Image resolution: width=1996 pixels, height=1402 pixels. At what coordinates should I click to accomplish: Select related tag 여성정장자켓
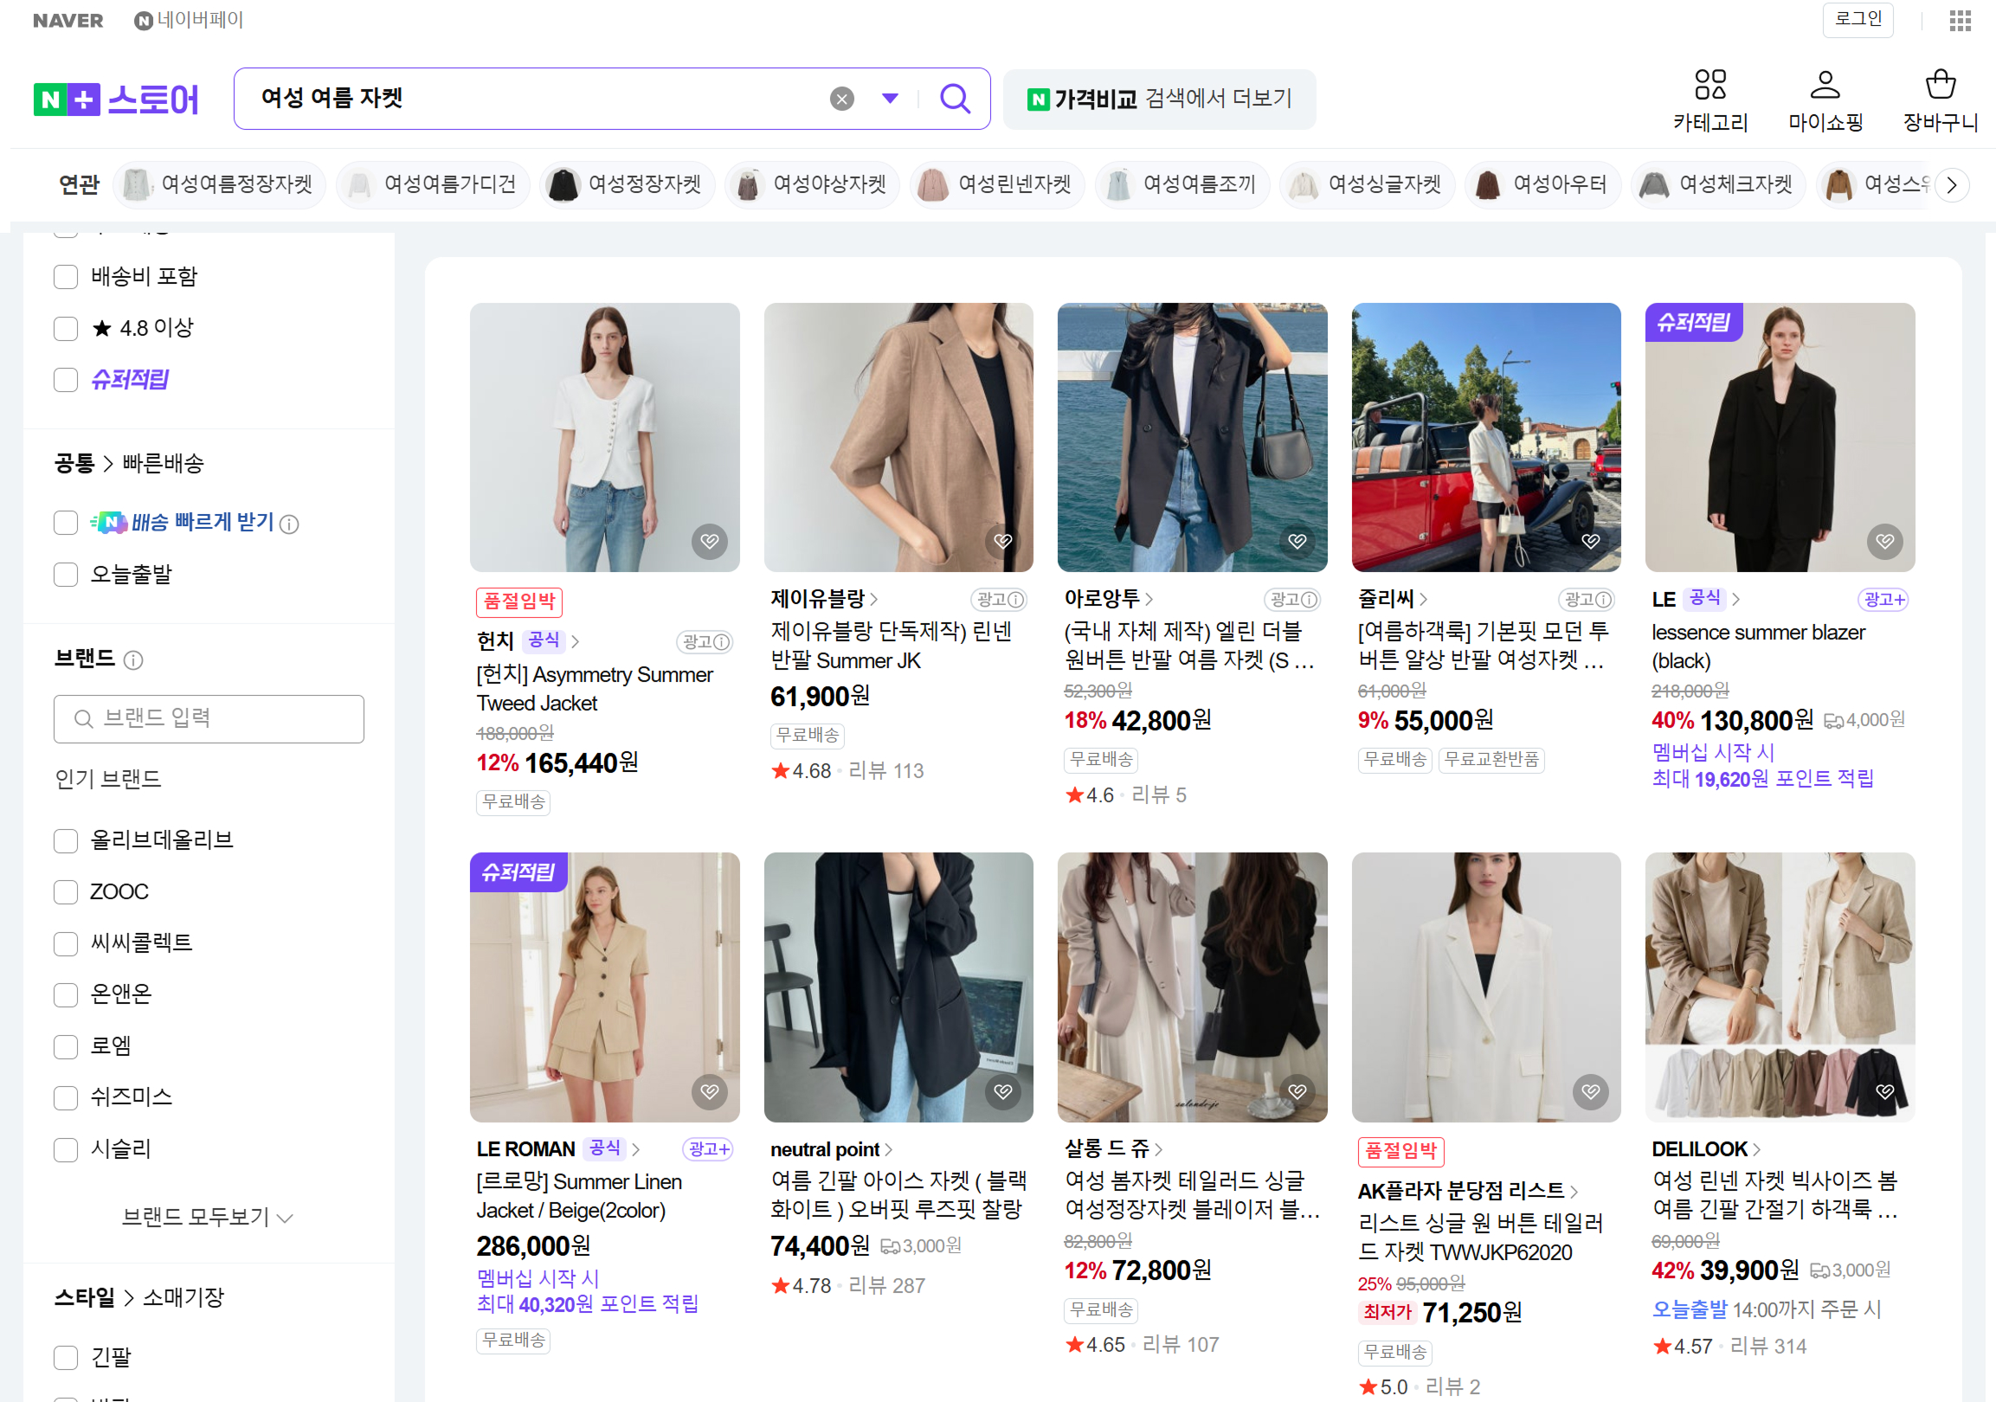[x=627, y=184]
